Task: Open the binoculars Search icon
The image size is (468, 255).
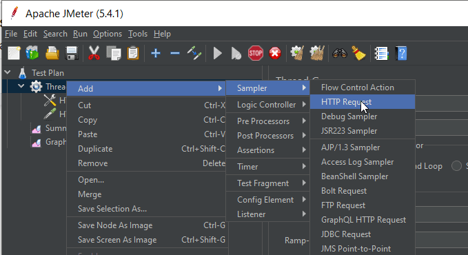Action: [x=340, y=54]
